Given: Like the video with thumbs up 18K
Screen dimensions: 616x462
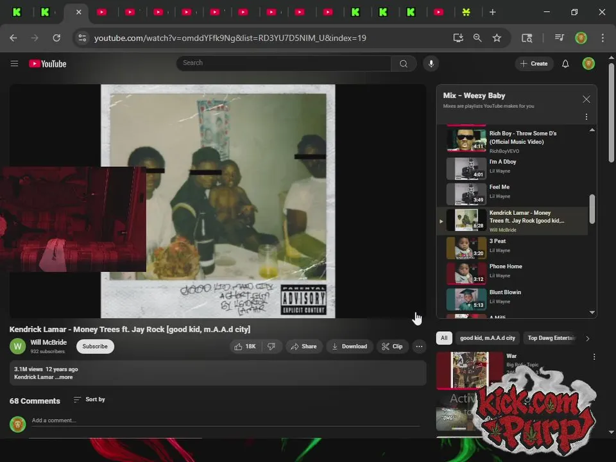Looking at the screenshot, I should coord(245,346).
